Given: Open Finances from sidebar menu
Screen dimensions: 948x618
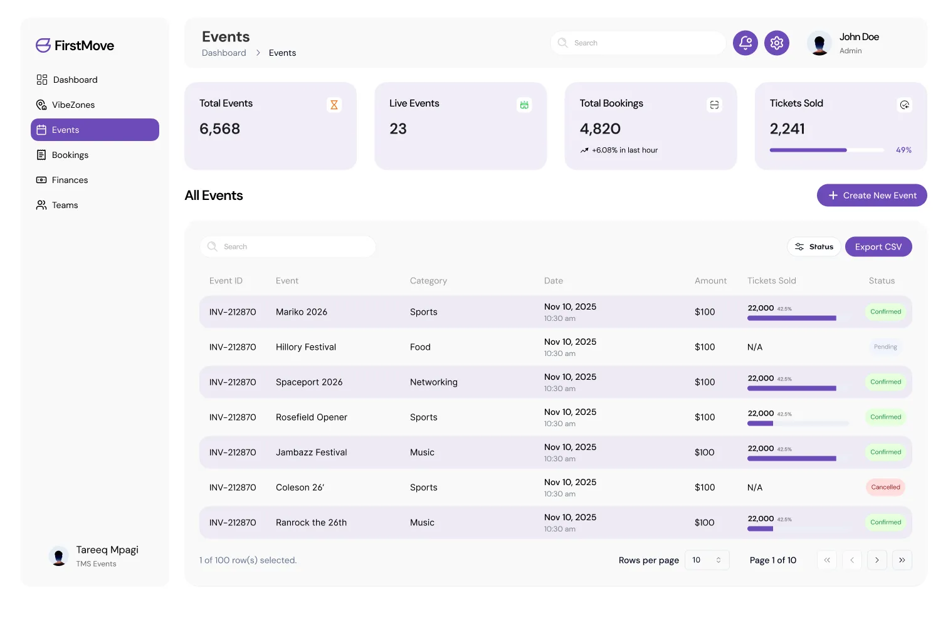Looking at the screenshot, I should pos(95,180).
